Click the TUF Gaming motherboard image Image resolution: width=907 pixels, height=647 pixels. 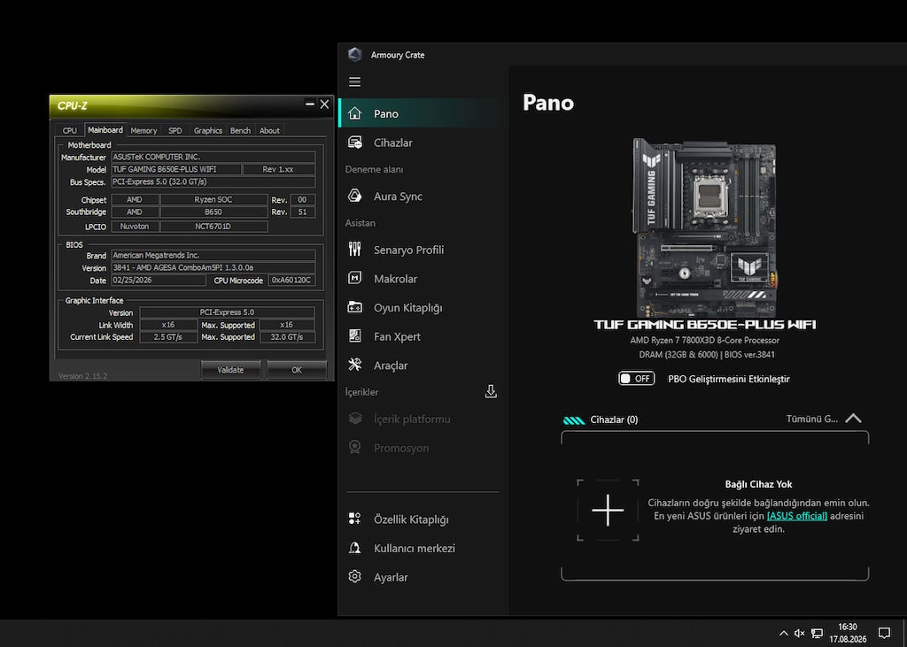704,227
